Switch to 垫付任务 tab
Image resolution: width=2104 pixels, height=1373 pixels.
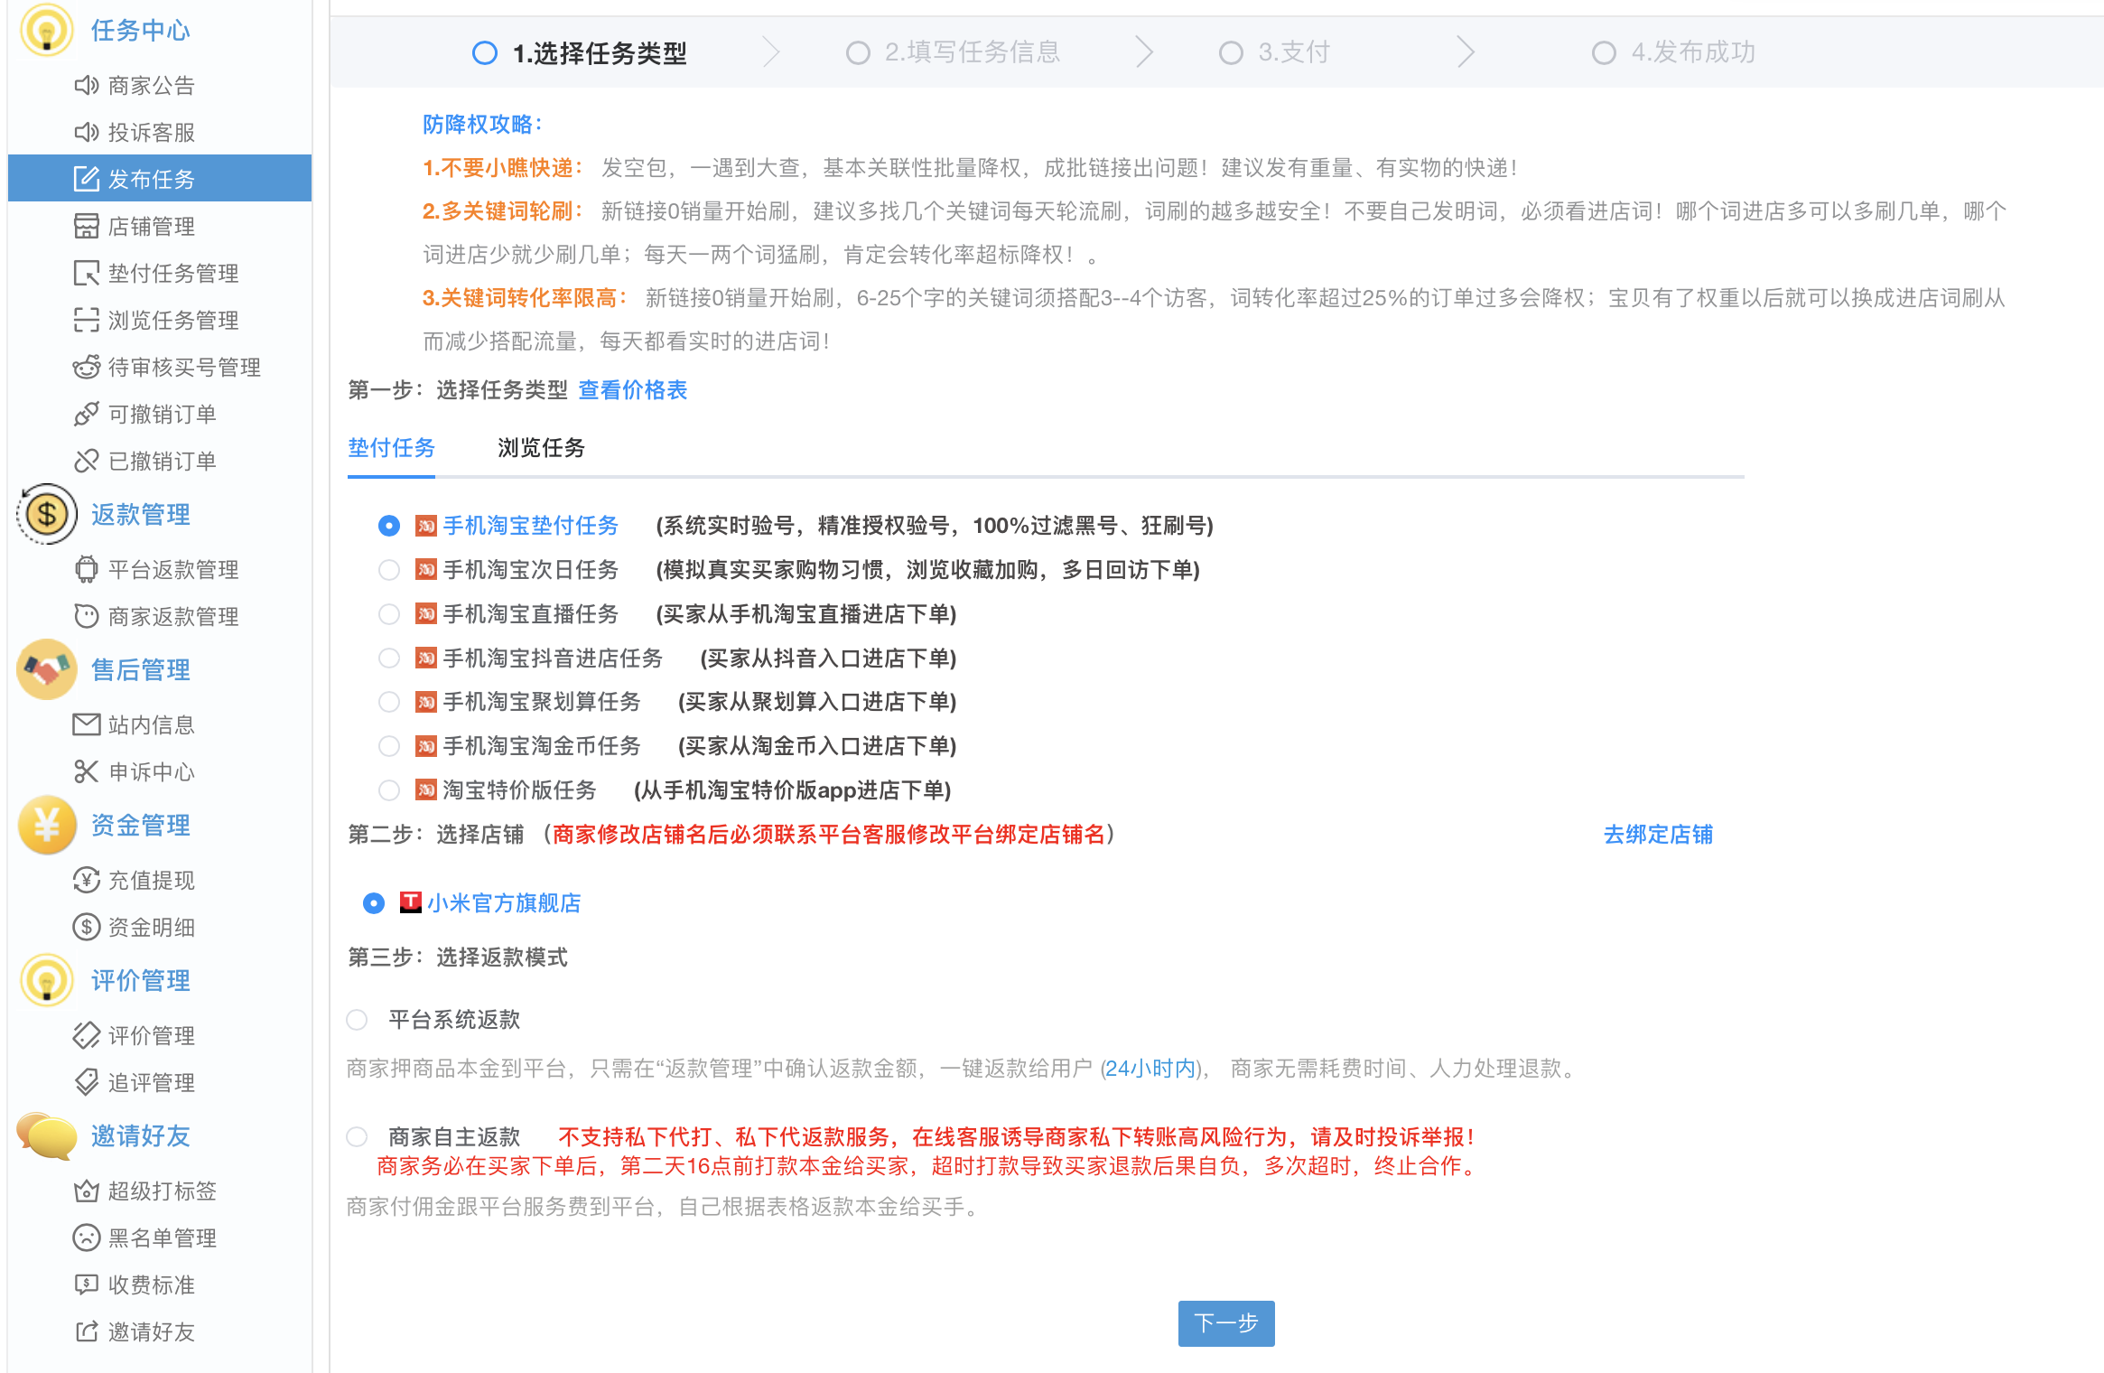(391, 448)
